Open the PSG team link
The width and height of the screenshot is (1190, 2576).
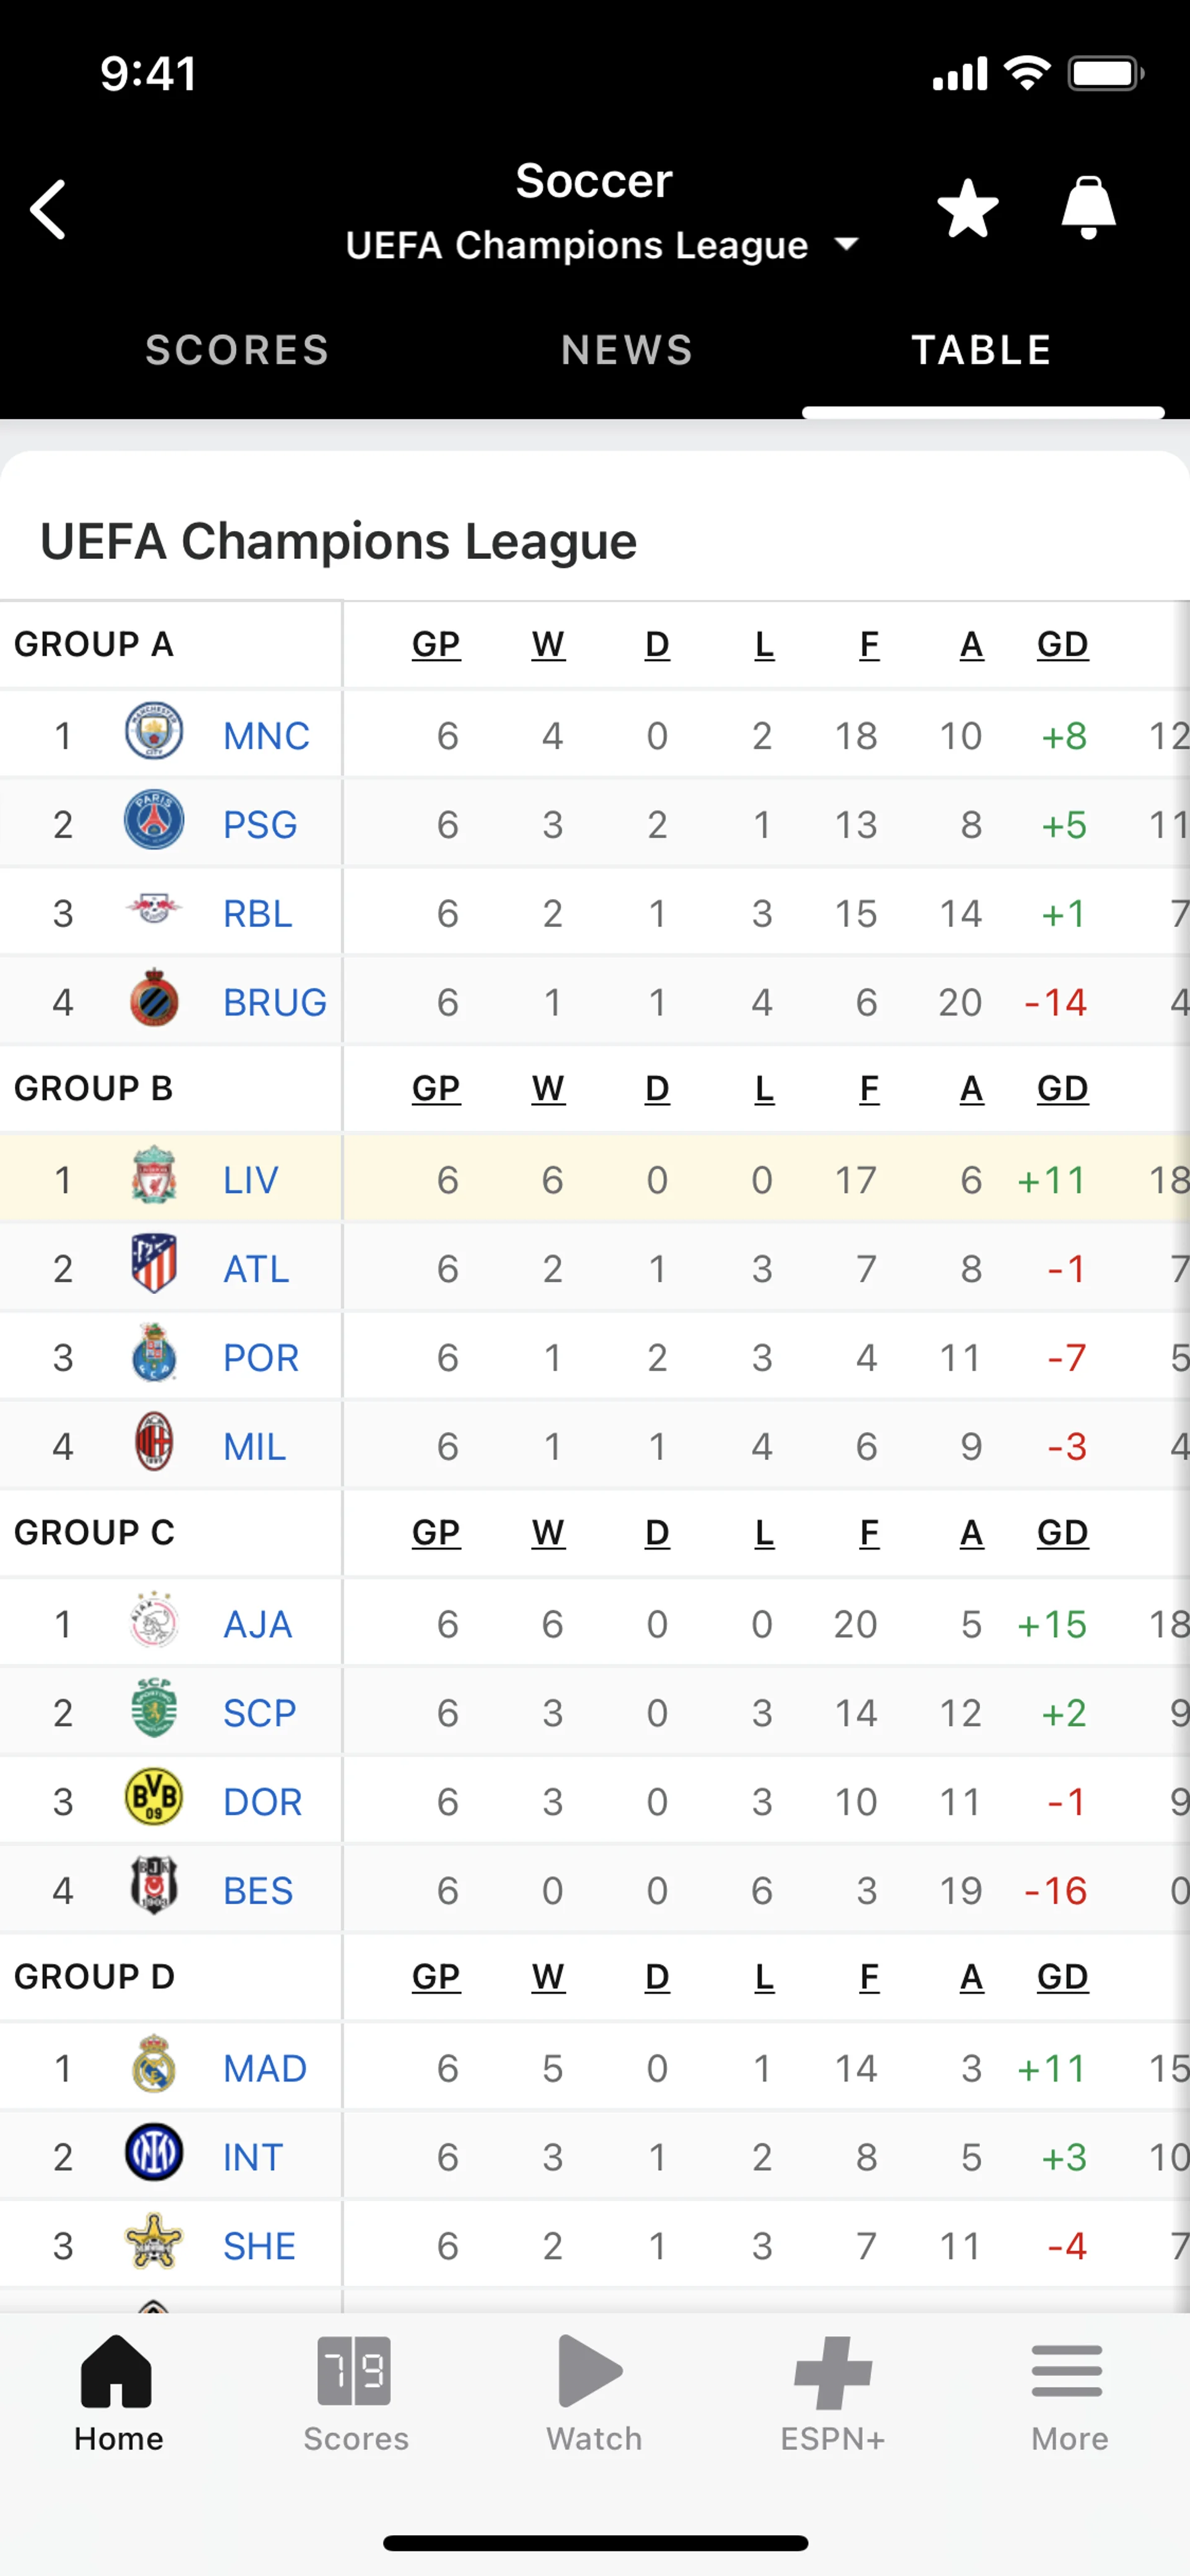(260, 825)
